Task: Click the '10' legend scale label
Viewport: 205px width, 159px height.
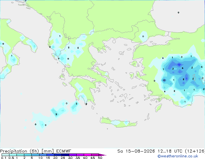Action: point(40,158)
